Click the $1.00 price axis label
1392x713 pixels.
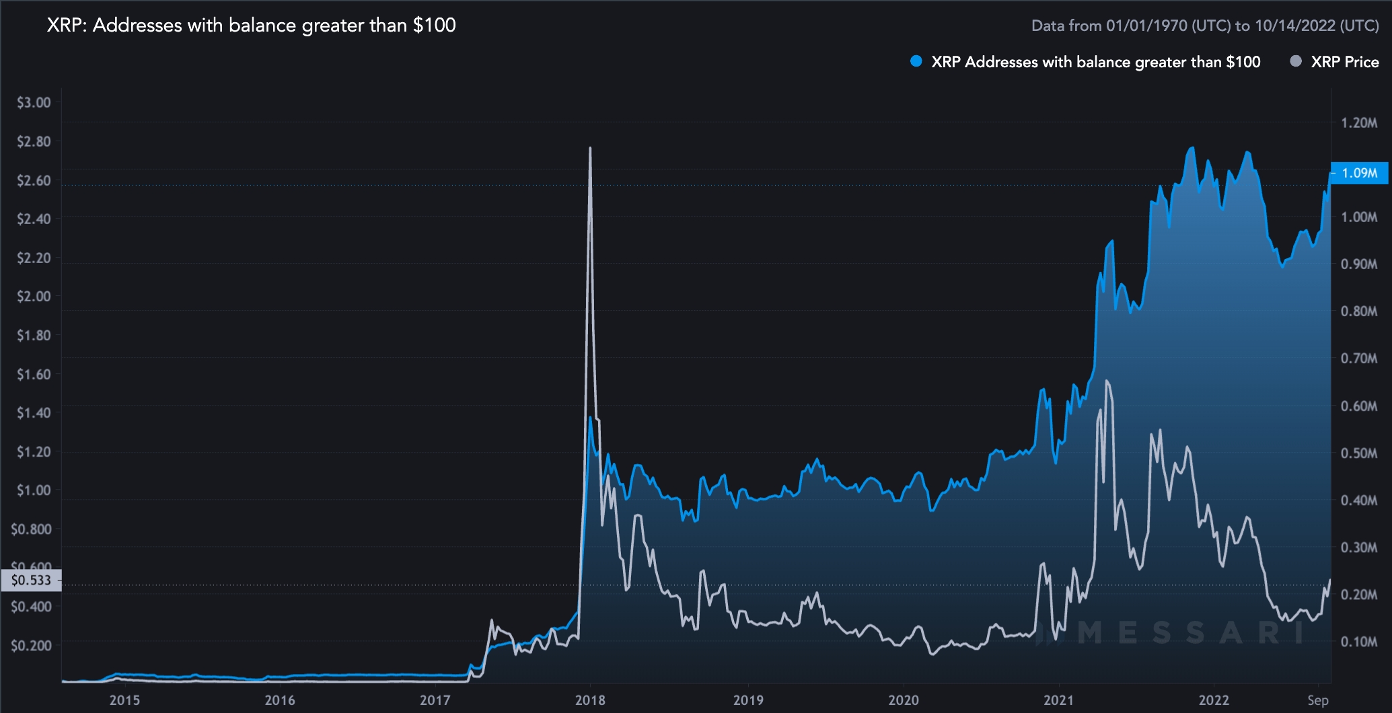34,490
